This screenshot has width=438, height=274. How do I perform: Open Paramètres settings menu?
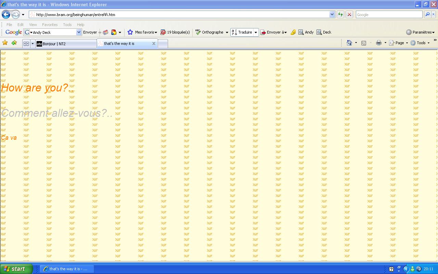tap(420, 32)
